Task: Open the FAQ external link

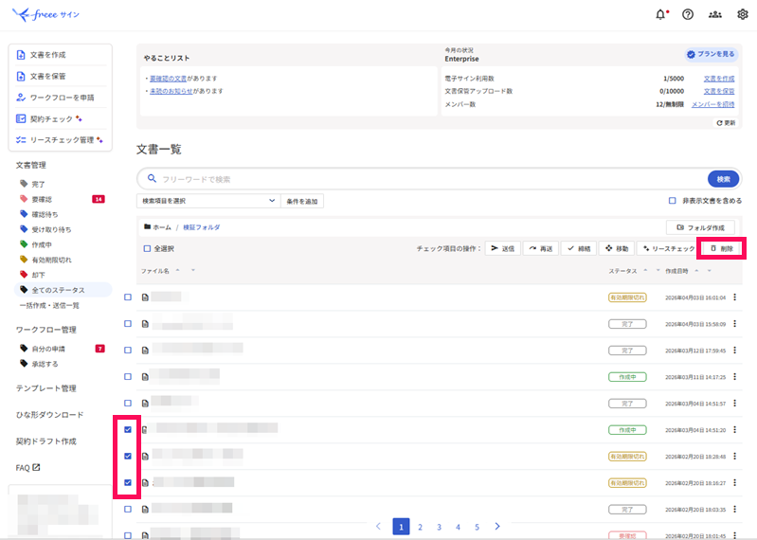Action: pos(28,468)
